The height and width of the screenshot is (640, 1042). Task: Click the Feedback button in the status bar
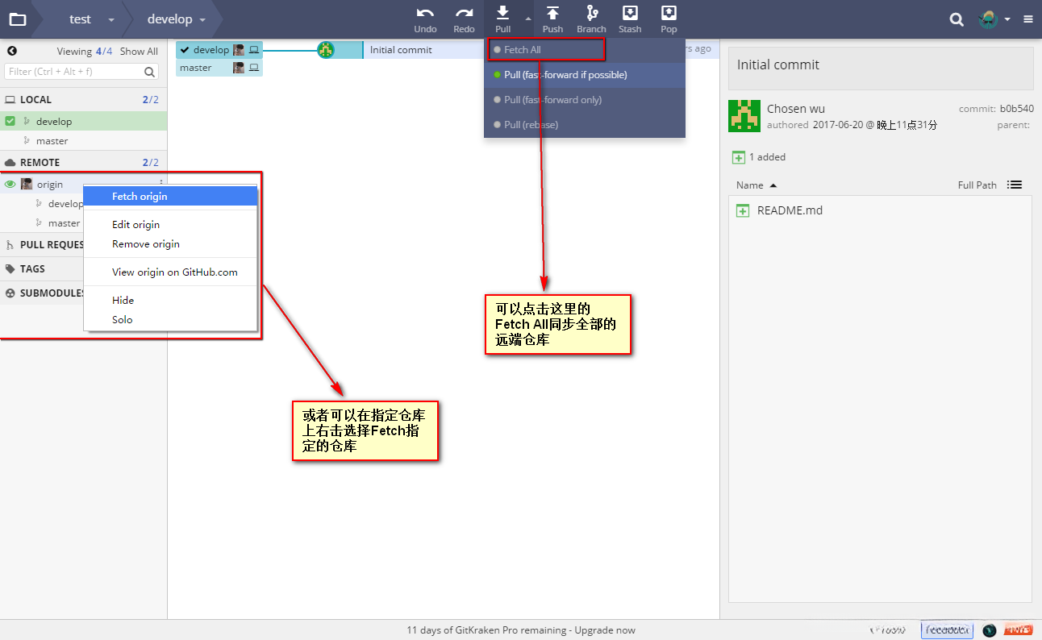pos(947,630)
